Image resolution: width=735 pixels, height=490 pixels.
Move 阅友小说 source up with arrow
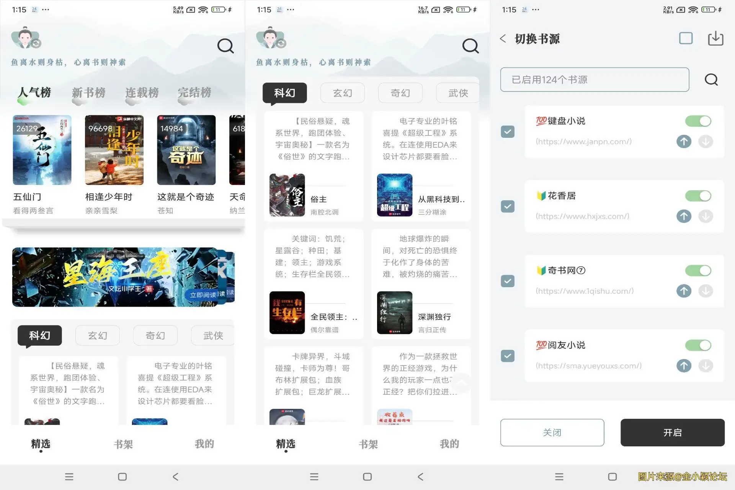(x=684, y=366)
